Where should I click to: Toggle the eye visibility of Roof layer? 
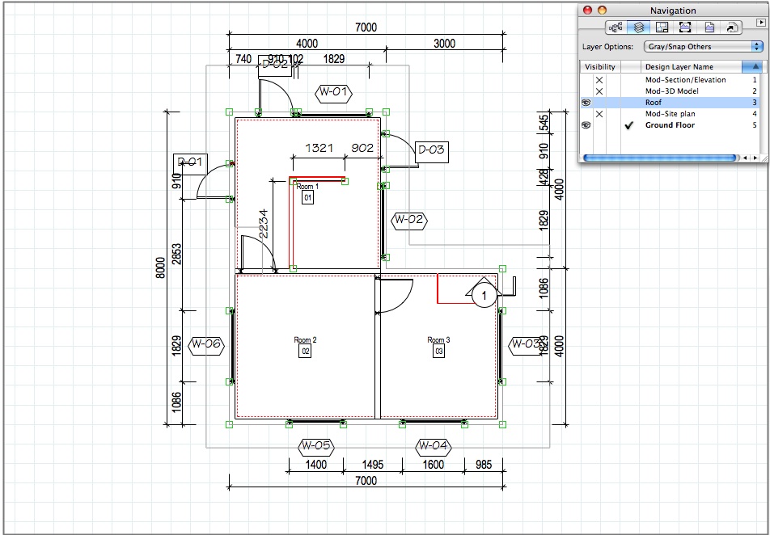586,103
